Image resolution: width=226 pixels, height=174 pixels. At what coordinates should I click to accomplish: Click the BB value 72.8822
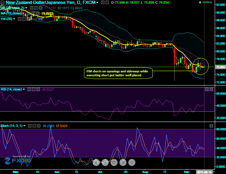(76, 8)
